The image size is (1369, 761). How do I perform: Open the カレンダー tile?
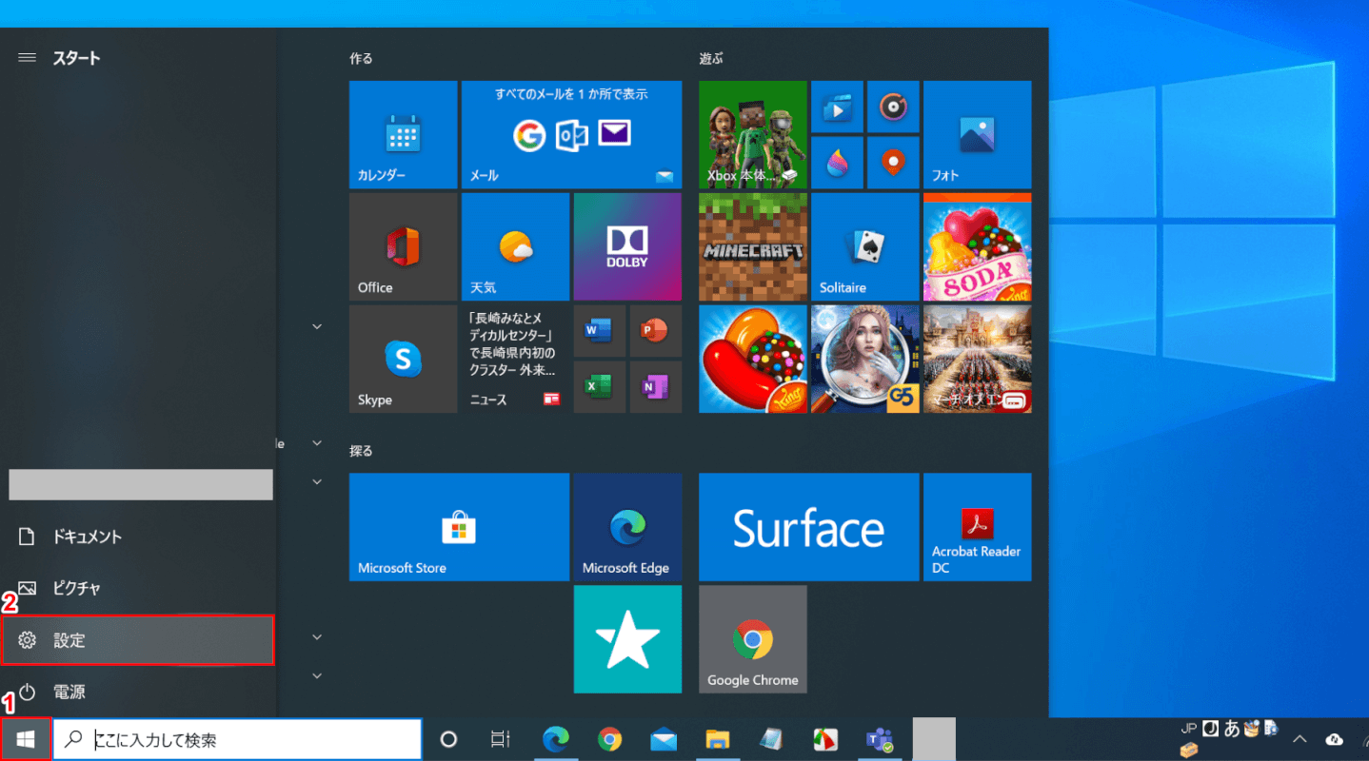pos(403,134)
